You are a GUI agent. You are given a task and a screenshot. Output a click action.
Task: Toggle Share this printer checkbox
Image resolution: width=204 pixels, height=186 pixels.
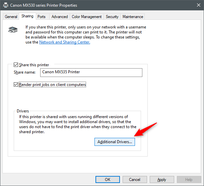click(16, 65)
